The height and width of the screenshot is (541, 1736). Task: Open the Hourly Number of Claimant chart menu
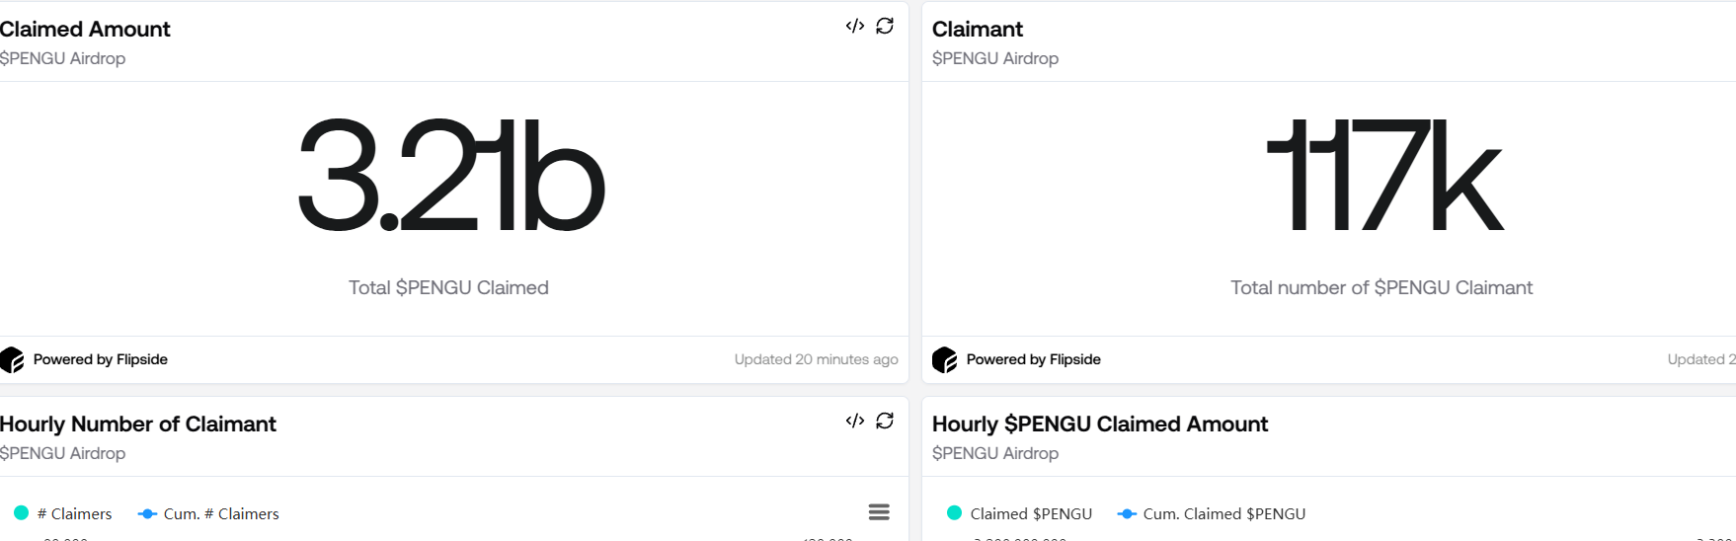pos(879,511)
